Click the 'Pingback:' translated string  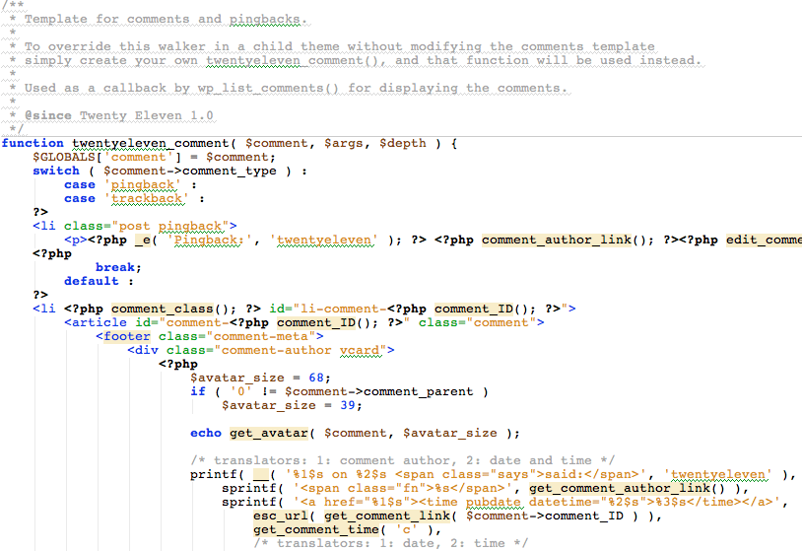(x=210, y=240)
